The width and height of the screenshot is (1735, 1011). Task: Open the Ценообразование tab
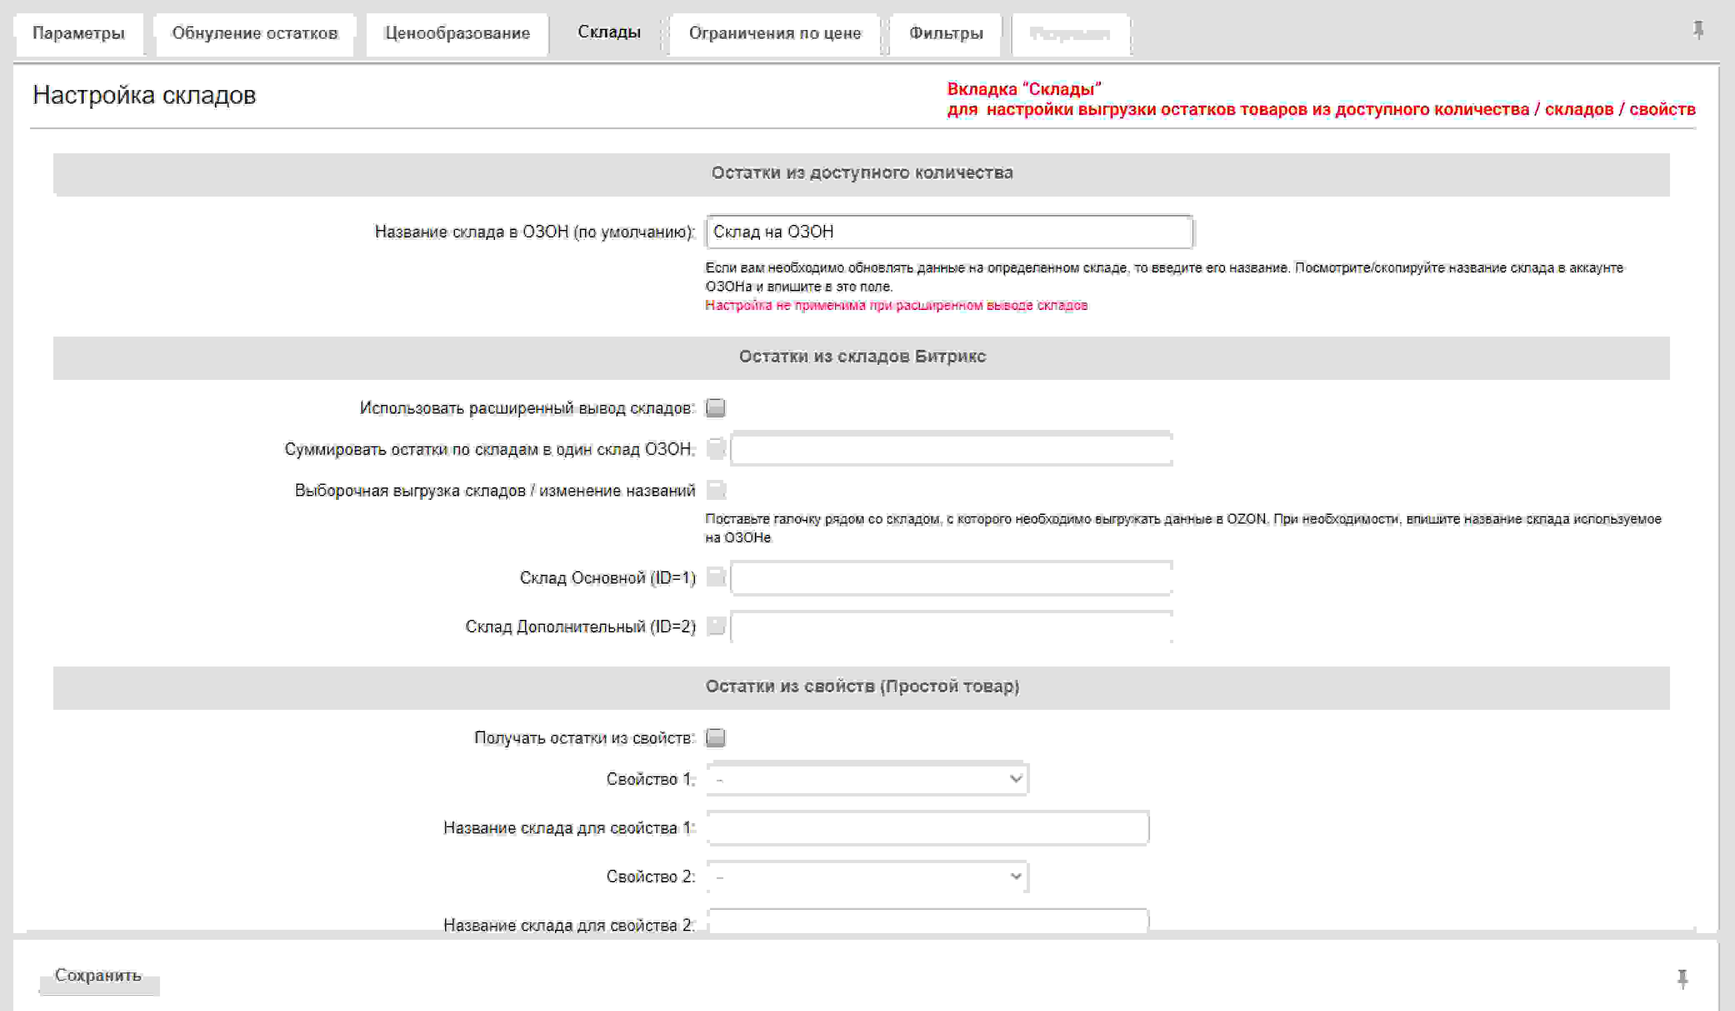(x=457, y=34)
